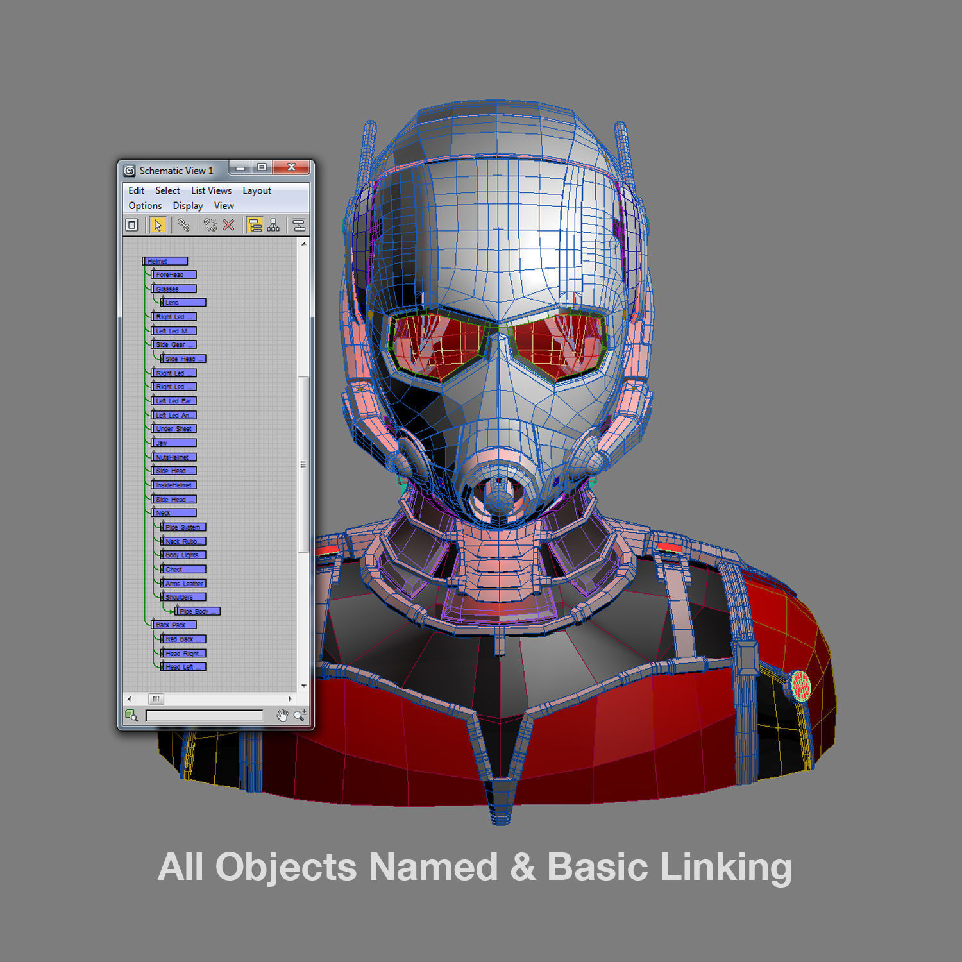The width and height of the screenshot is (962, 962).
Task: Select the Body Lights node
Action: tap(183, 555)
